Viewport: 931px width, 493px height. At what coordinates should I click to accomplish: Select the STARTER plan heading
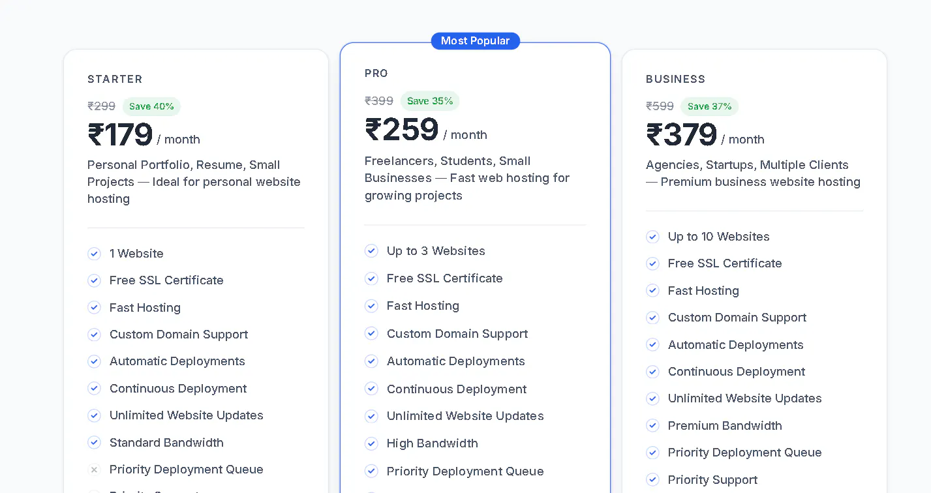pos(115,79)
